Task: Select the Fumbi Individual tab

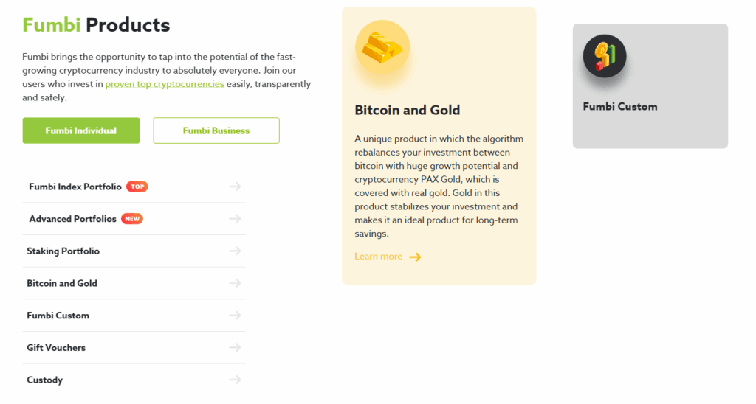Action: click(x=81, y=130)
